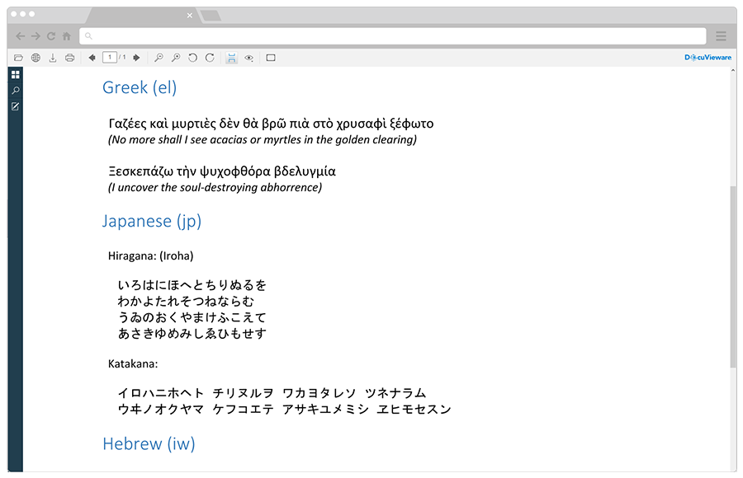
Task: Click the 'Katakana:' label
Action: (x=133, y=364)
